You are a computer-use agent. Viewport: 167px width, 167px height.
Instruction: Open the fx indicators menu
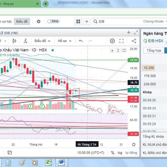[25, 41]
